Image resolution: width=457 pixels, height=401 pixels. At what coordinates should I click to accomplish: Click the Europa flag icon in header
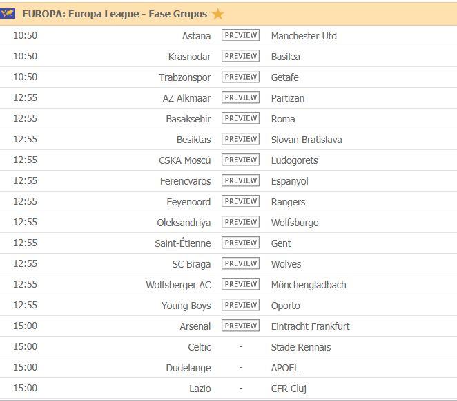coord(9,14)
